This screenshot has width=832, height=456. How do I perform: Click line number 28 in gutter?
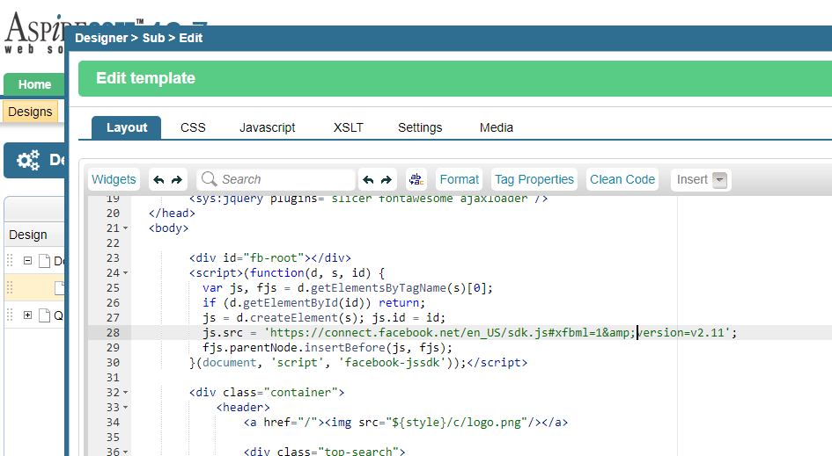click(113, 333)
